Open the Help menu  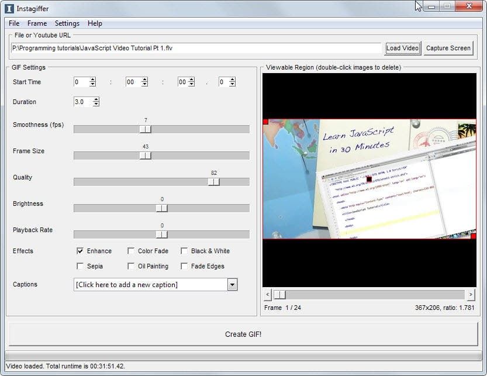click(x=95, y=23)
